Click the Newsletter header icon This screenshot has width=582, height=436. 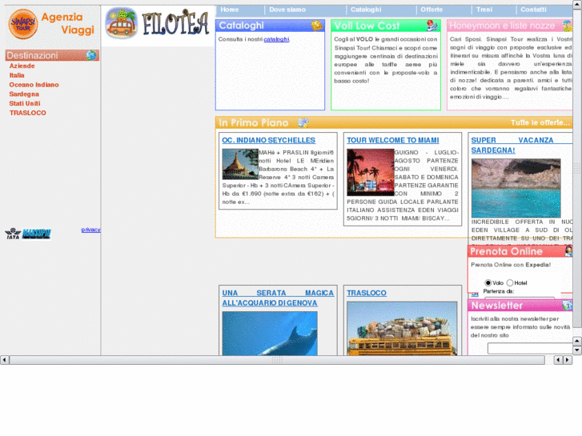(567, 306)
